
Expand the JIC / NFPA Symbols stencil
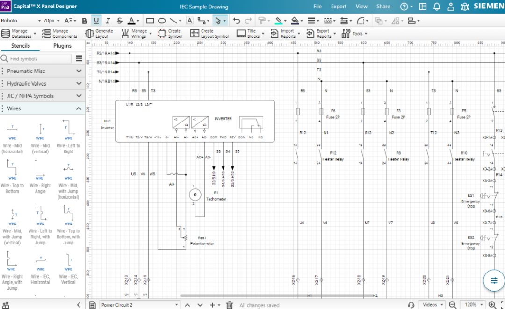click(43, 96)
